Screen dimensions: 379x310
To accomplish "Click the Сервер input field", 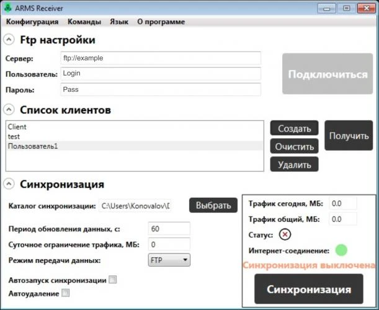I will tap(161, 58).
